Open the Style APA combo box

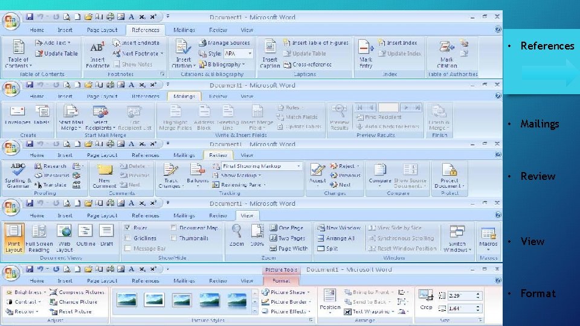[238, 54]
